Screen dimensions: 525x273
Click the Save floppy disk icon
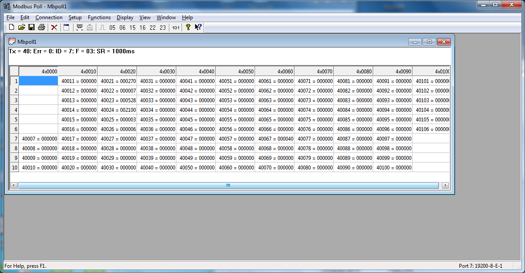[31, 28]
